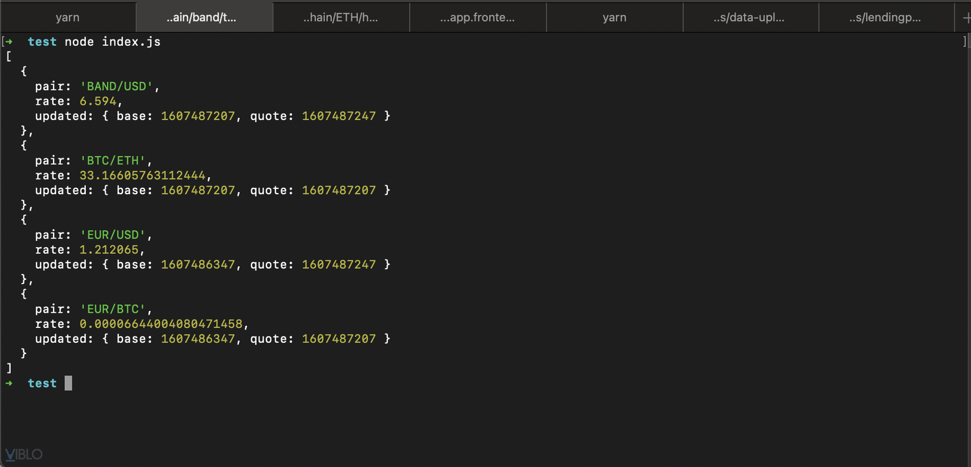Click the rate value 0.00006644004080471458

point(161,324)
